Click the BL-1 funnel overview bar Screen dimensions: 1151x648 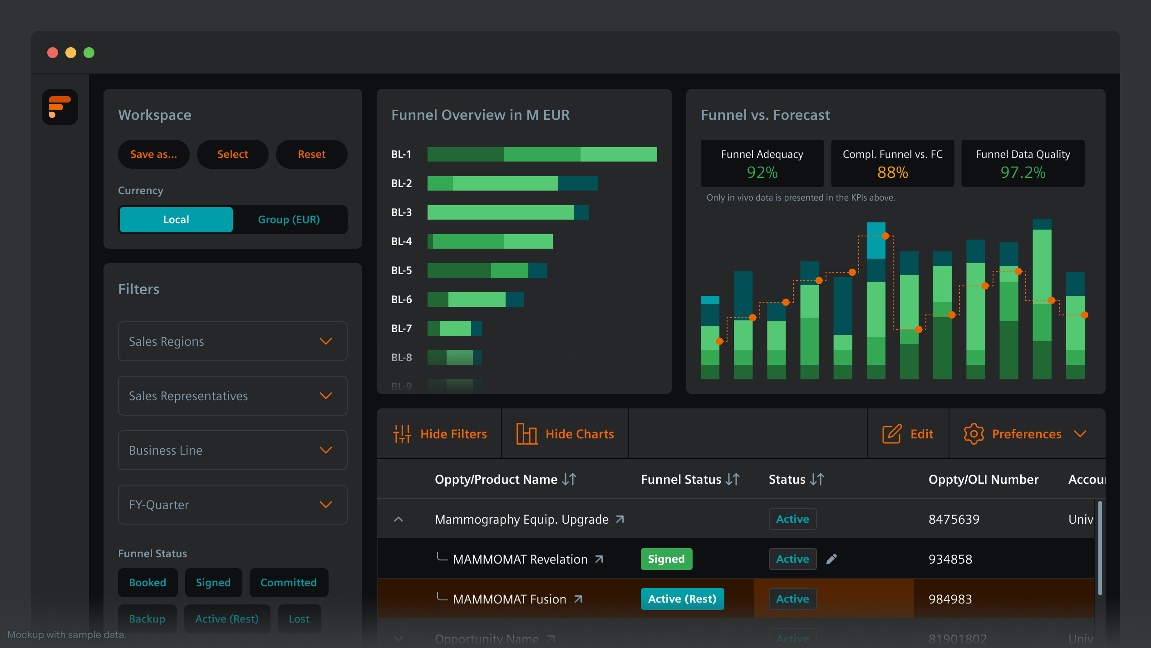[542, 154]
